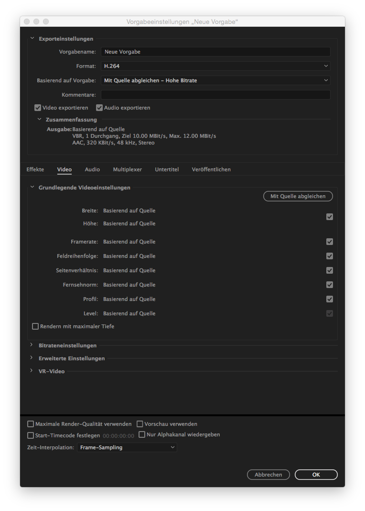Screen dimensions: 365x511
Task: Collapse Grundlegende Videoeinstellungen chevron
Action: 32,187
